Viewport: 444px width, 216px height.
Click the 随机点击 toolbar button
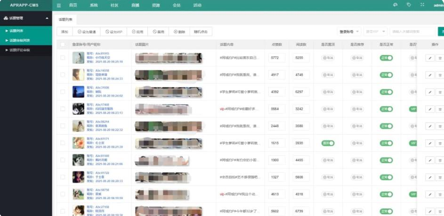201,31
